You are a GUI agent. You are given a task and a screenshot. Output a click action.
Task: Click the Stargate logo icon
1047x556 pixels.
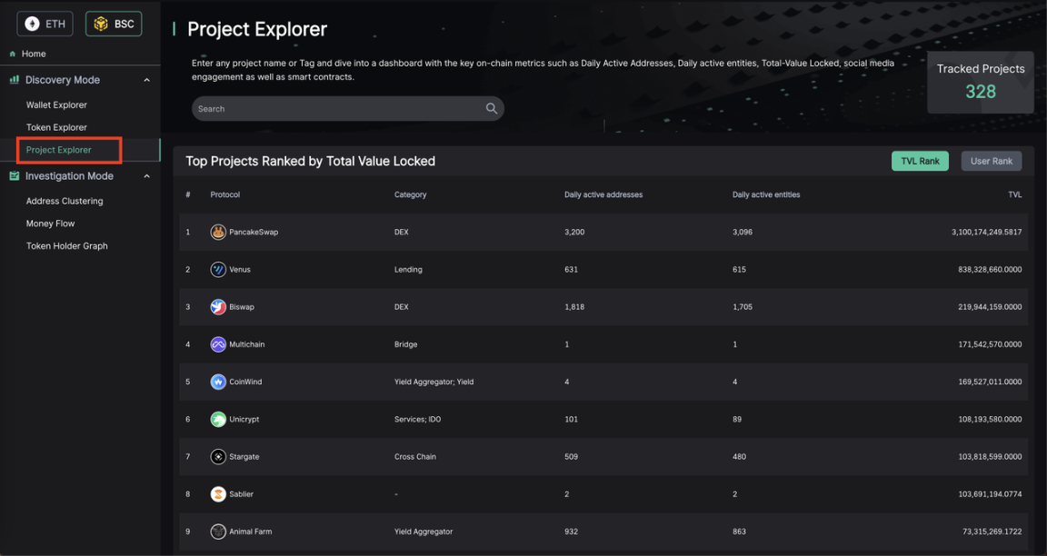pyautogui.click(x=218, y=457)
